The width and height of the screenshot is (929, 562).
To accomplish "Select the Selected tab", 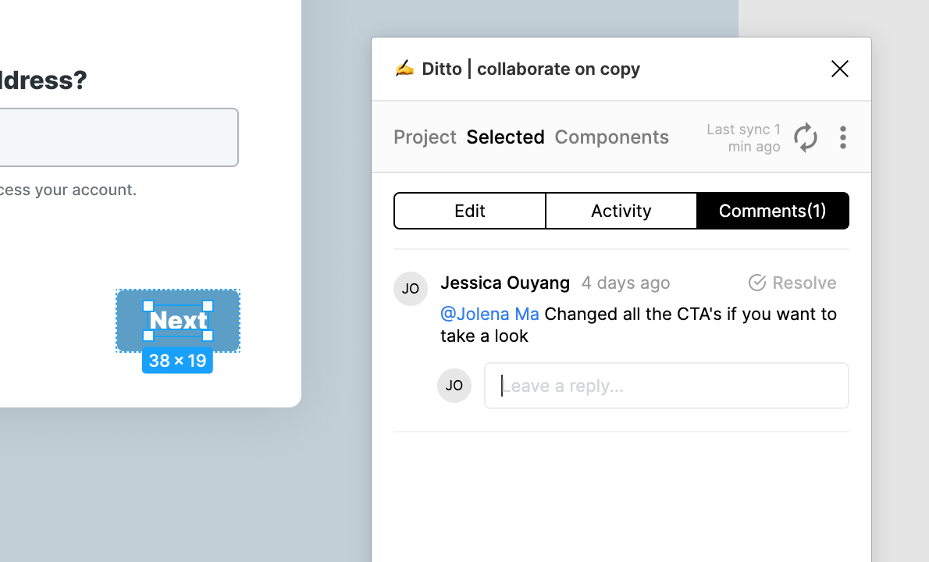I will [x=505, y=137].
